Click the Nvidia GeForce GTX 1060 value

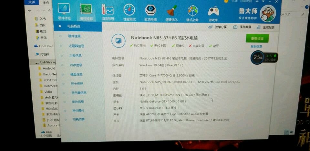coord(163,101)
